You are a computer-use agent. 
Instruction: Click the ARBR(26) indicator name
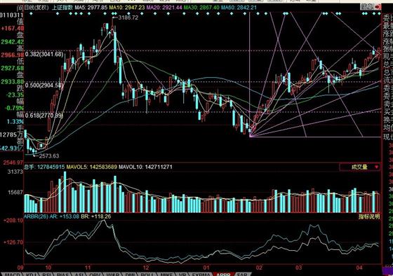point(36,216)
